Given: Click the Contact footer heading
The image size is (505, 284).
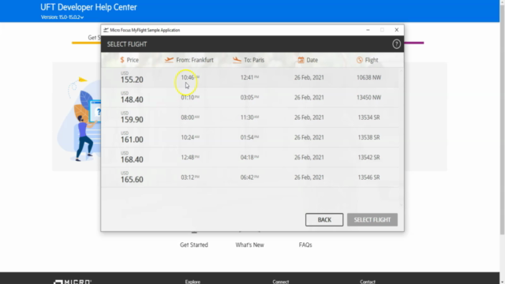Looking at the screenshot, I should [x=368, y=282].
